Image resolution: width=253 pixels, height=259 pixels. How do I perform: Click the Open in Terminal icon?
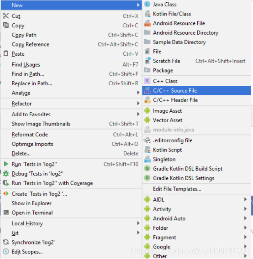click(x=6, y=212)
